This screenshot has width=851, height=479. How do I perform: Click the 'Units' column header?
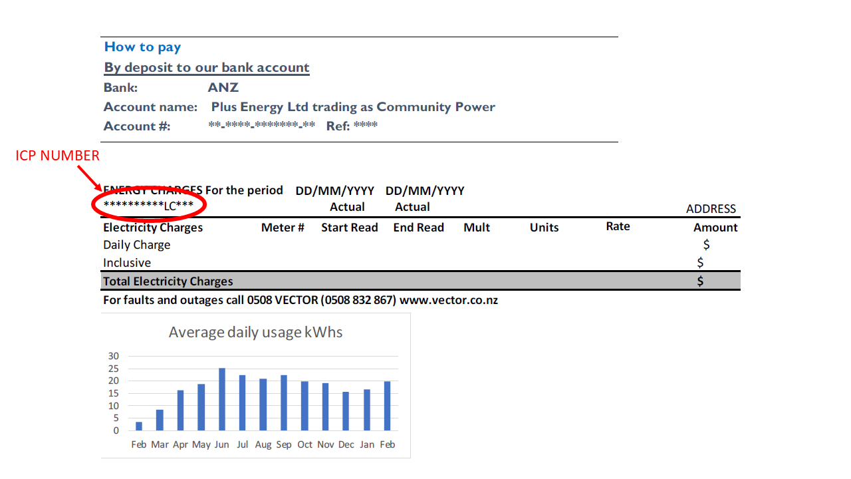pyautogui.click(x=544, y=228)
